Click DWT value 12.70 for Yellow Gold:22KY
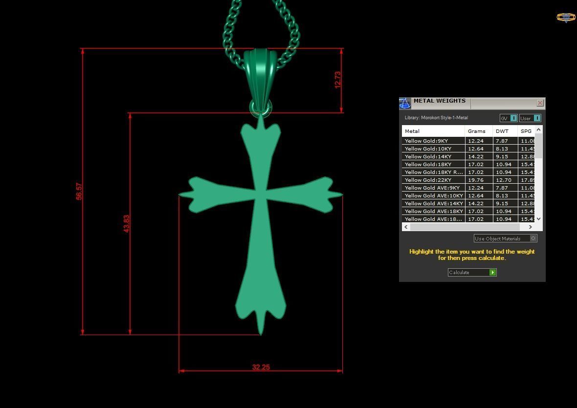The height and width of the screenshot is (408, 577). (503, 180)
